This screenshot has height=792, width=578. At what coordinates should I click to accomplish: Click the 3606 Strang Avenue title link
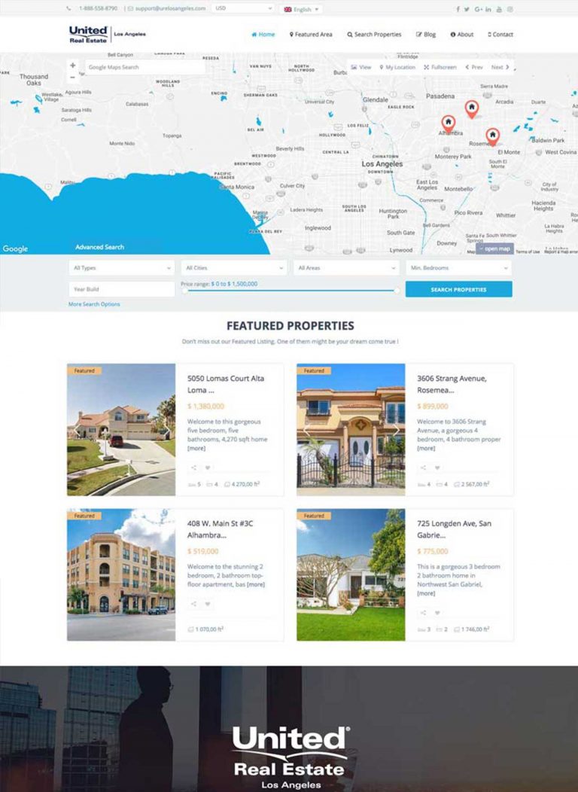point(452,384)
